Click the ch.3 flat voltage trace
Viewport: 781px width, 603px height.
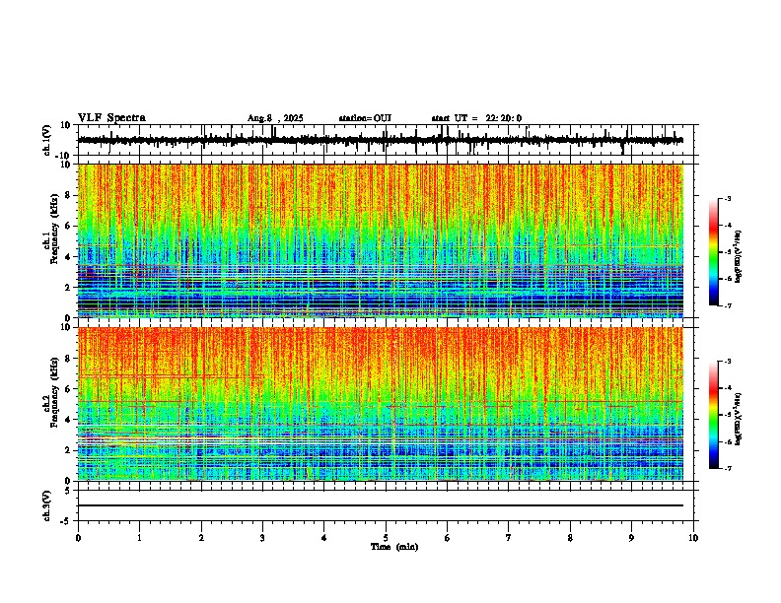click(x=381, y=505)
